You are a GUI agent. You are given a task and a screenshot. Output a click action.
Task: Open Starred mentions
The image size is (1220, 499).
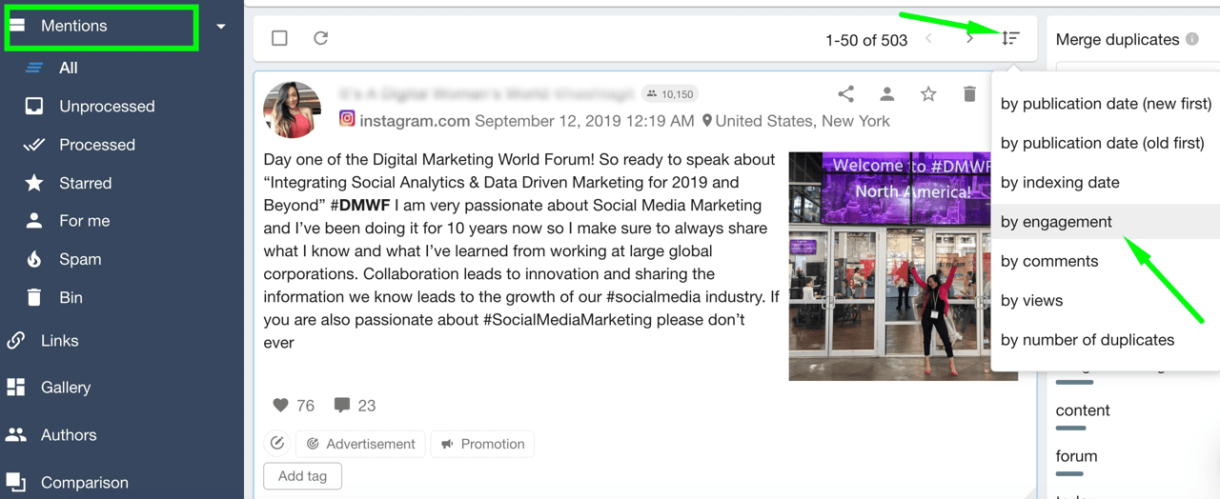[x=86, y=183]
